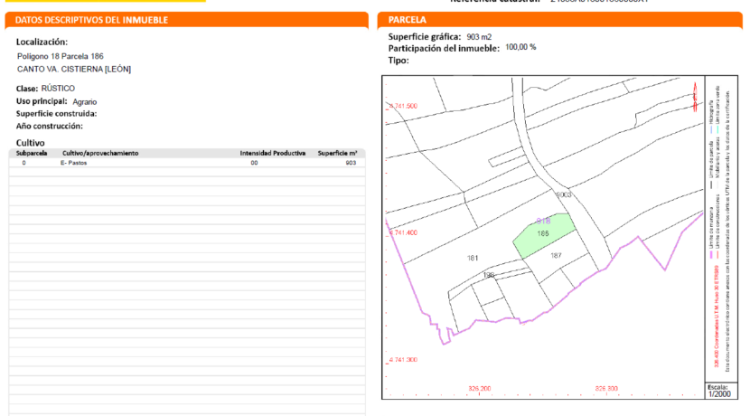Click the 4.741.500 coordinate label

point(403,106)
